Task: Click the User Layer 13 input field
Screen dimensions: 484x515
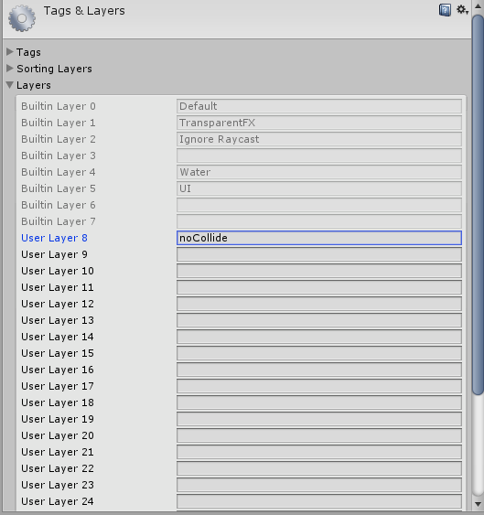Action: tap(319, 320)
